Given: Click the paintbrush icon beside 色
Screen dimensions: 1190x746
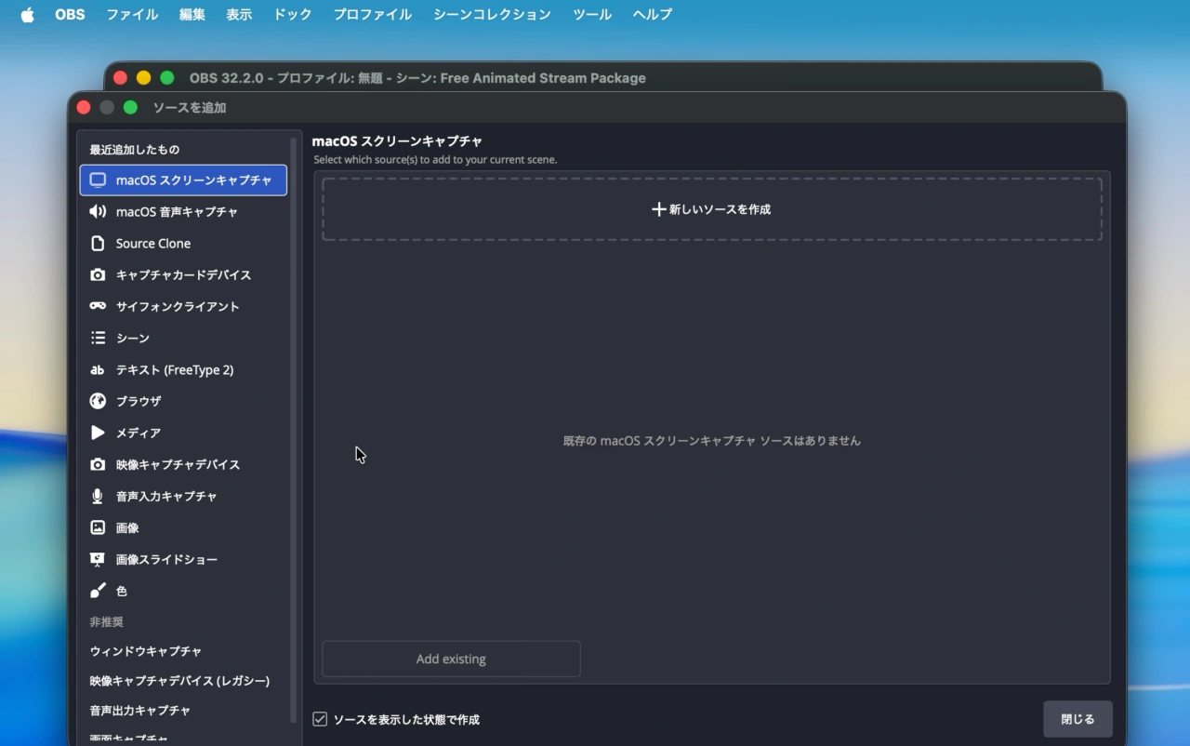Looking at the screenshot, I should click(x=98, y=592).
